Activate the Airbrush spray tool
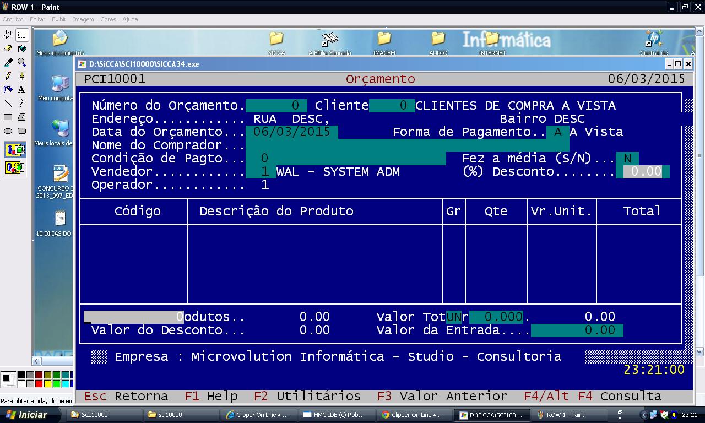 coord(8,90)
